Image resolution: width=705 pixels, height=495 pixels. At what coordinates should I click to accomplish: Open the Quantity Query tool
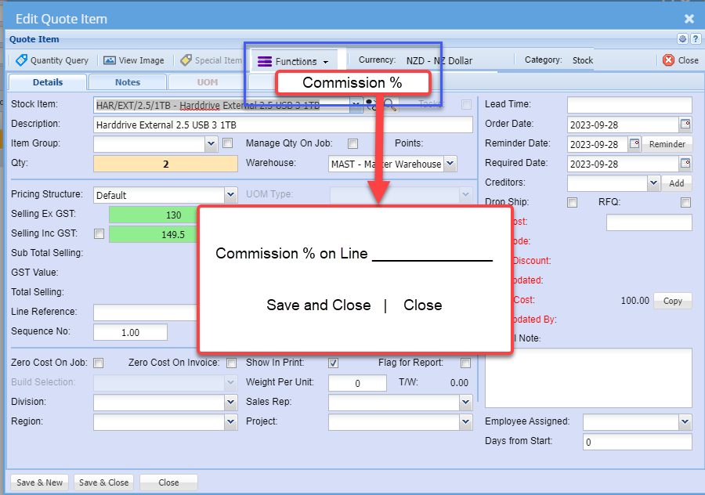point(52,60)
